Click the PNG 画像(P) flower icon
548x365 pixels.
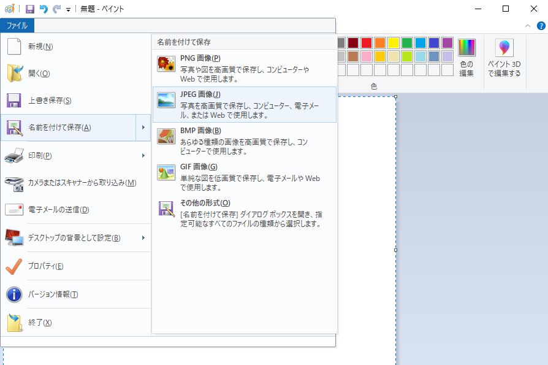[166, 64]
